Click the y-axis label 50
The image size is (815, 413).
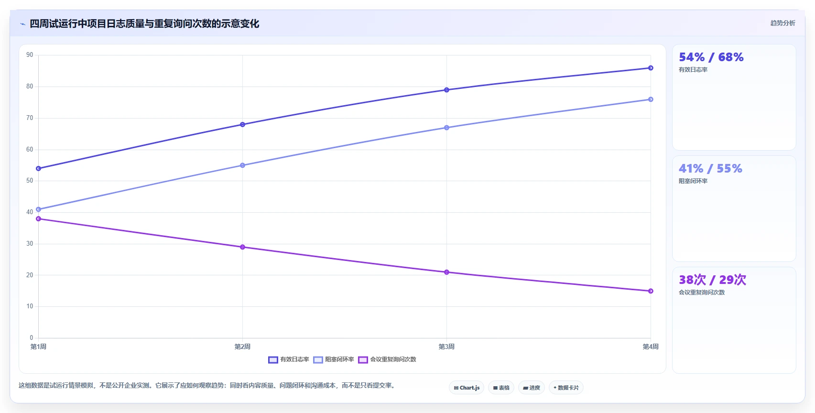[x=30, y=181]
